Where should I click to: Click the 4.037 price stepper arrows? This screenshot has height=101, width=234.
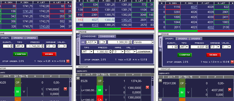[207, 47]
